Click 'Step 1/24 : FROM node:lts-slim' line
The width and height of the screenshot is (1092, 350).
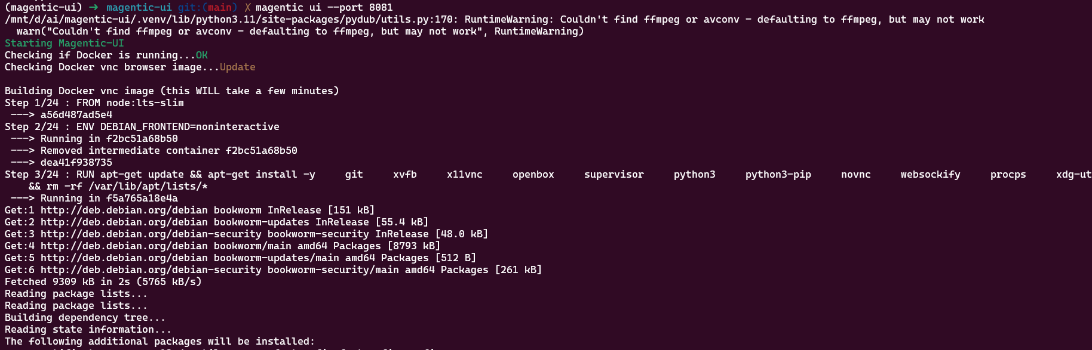[94, 103]
